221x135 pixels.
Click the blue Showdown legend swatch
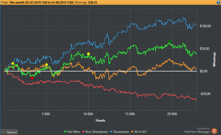tap(111, 132)
